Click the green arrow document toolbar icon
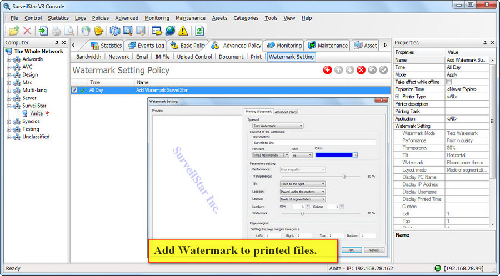 43,31
